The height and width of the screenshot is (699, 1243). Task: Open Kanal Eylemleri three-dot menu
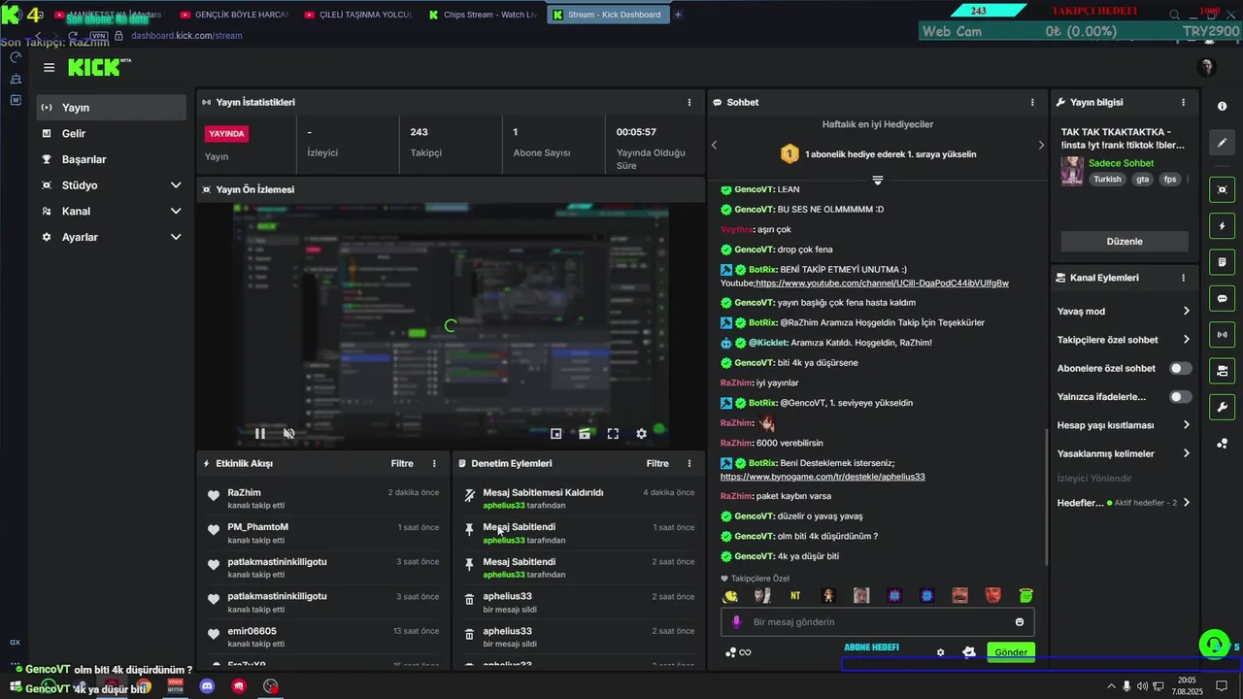[1183, 278]
